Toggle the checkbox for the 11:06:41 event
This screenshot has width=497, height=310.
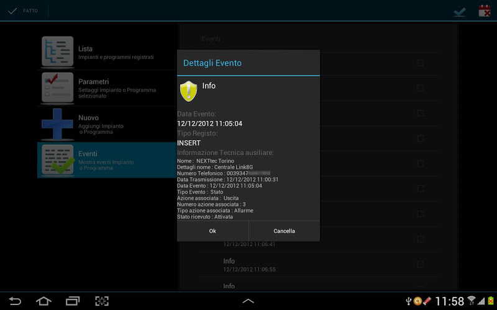coord(421,239)
